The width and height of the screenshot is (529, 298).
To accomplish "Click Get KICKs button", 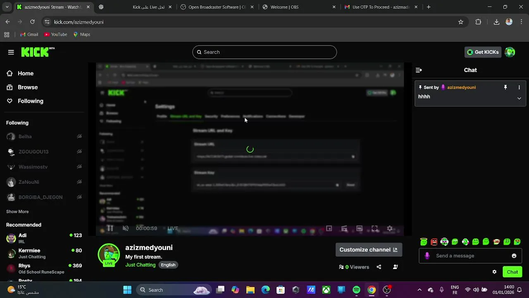I will tap(483, 52).
